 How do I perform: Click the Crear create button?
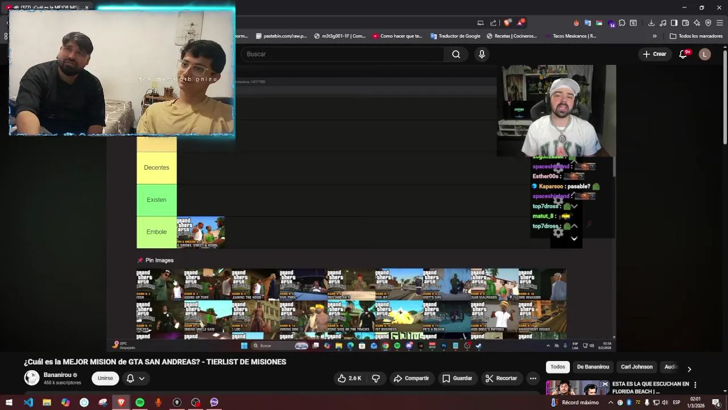[654, 54]
